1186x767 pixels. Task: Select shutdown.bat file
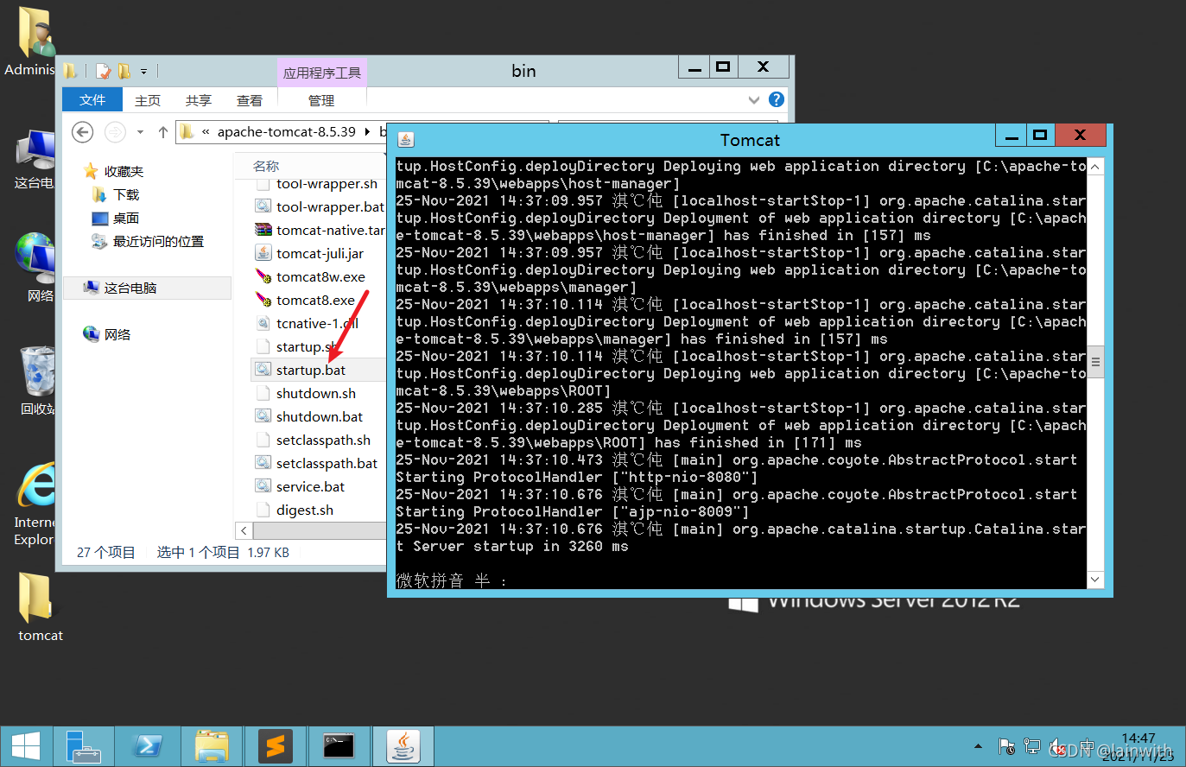pyautogui.click(x=320, y=416)
